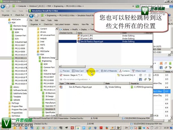Click the Do not show configurations icon
The width and height of the screenshot is (173, 130).
(61, 79)
